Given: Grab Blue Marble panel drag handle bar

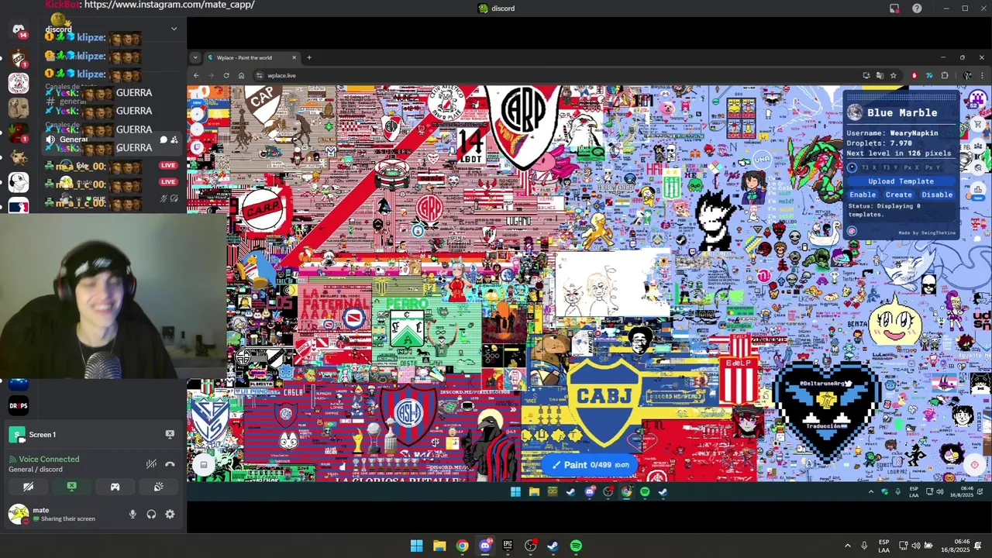Looking at the screenshot, I should click(901, 97).
